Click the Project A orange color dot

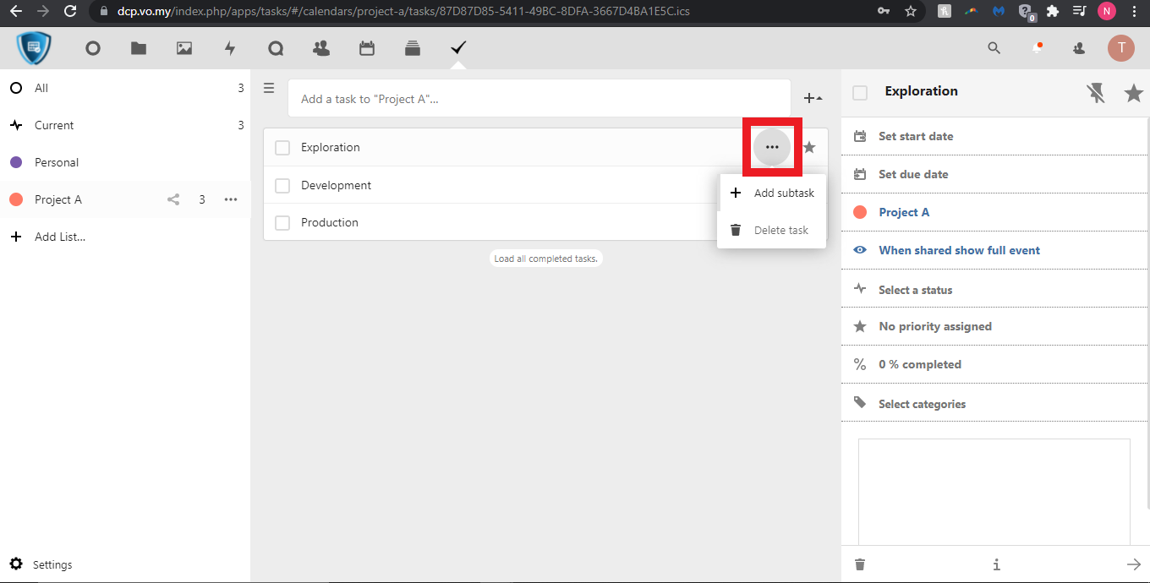pos(15,200)
